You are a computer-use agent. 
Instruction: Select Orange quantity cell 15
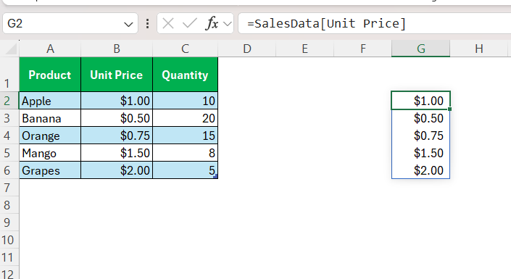(x=185, y=136)
